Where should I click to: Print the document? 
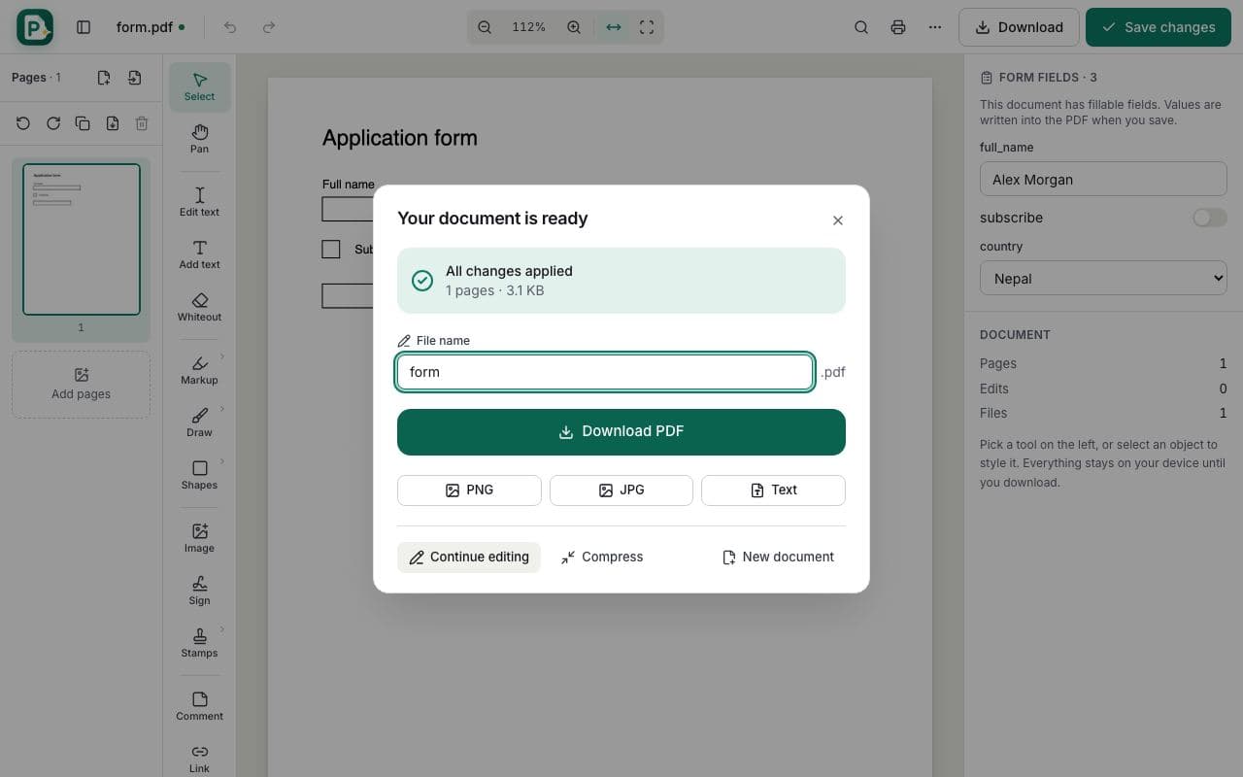pyautogui.click(x=898, y=27)
